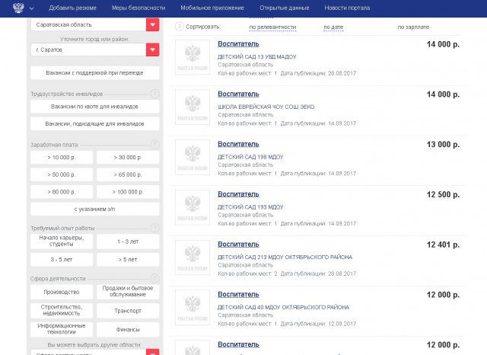Click employer logo thumbnail for ДЕТСКИЙ САД 40
The height and width of the screenshot is (355, 487).
(193, 308)
